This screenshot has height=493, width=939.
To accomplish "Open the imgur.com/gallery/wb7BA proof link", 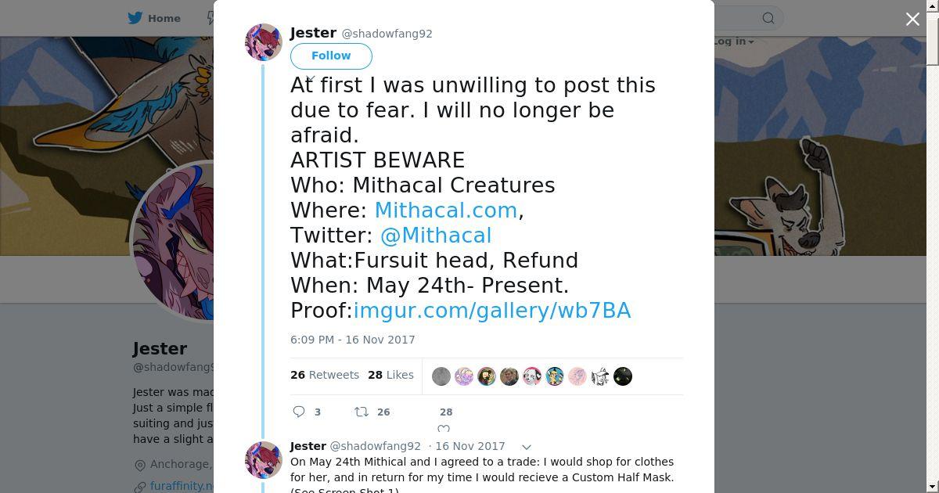I will (x=492, y=311).
